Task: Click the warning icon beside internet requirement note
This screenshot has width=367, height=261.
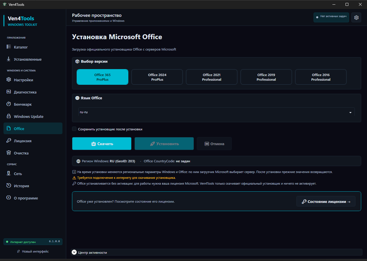Action: (x=74, y=178)
